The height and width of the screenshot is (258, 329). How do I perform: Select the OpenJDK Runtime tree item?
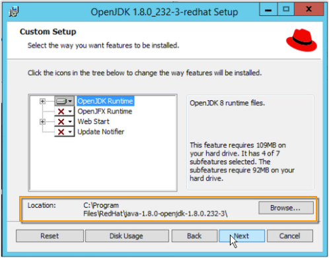click(105, 101)
